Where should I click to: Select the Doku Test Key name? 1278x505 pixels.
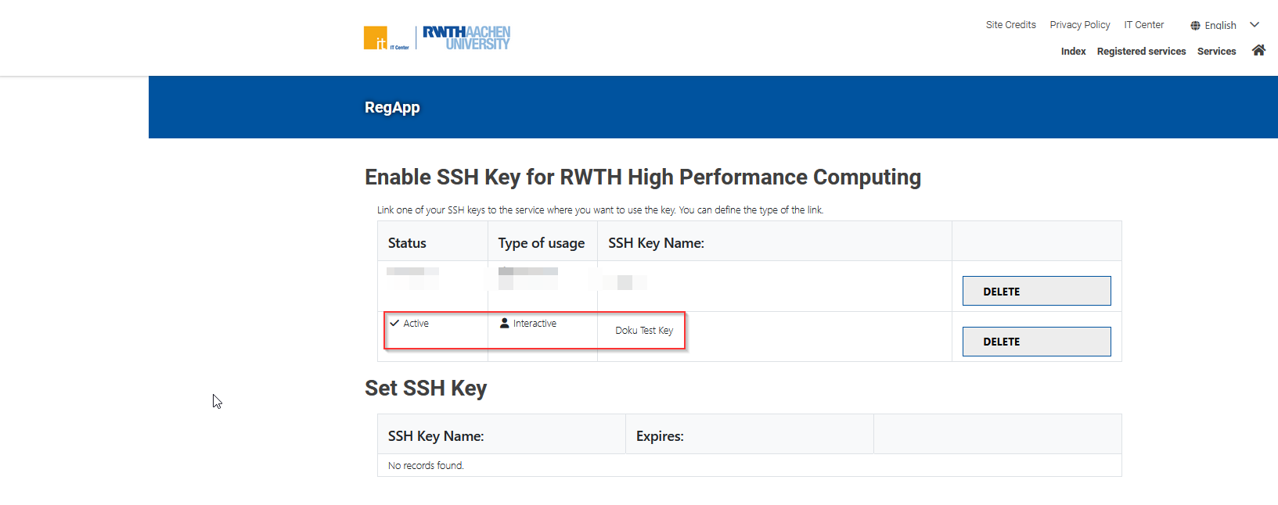click(x=643, y=331)
